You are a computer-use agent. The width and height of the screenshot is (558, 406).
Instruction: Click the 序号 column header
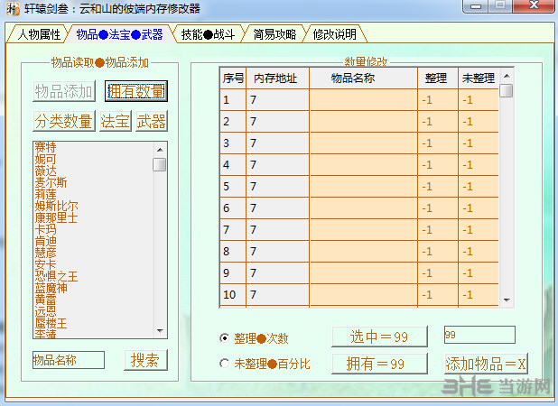233,78
